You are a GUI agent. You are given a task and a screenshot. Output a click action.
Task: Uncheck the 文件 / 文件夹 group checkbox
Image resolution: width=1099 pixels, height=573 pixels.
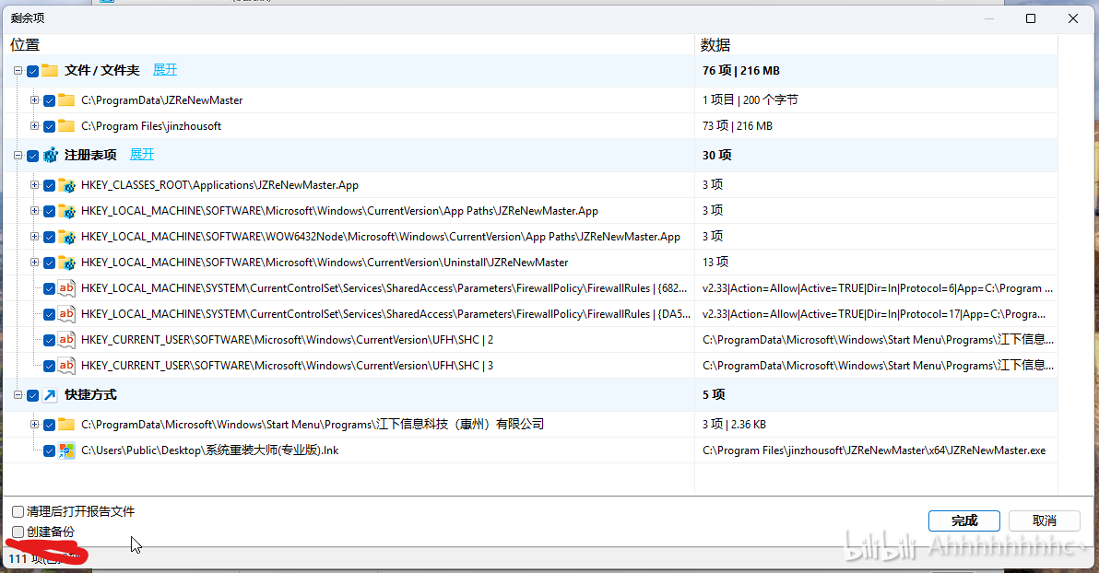(x=33, y=72)
